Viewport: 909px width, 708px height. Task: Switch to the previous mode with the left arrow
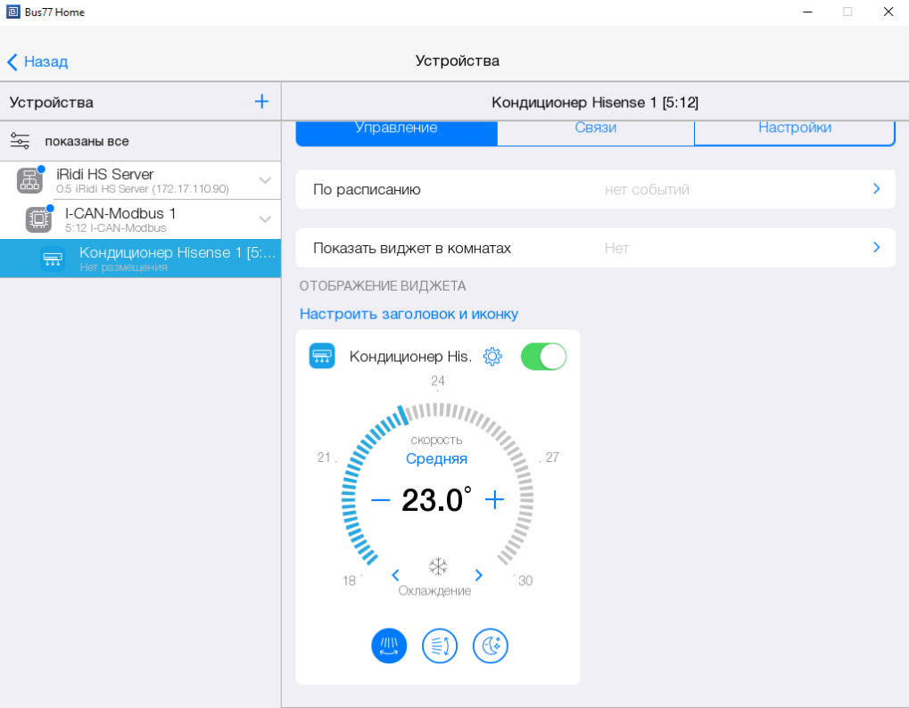coord(395,575)
